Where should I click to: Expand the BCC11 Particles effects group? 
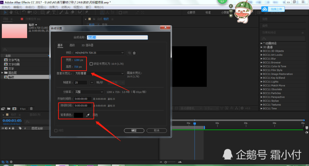261,93
